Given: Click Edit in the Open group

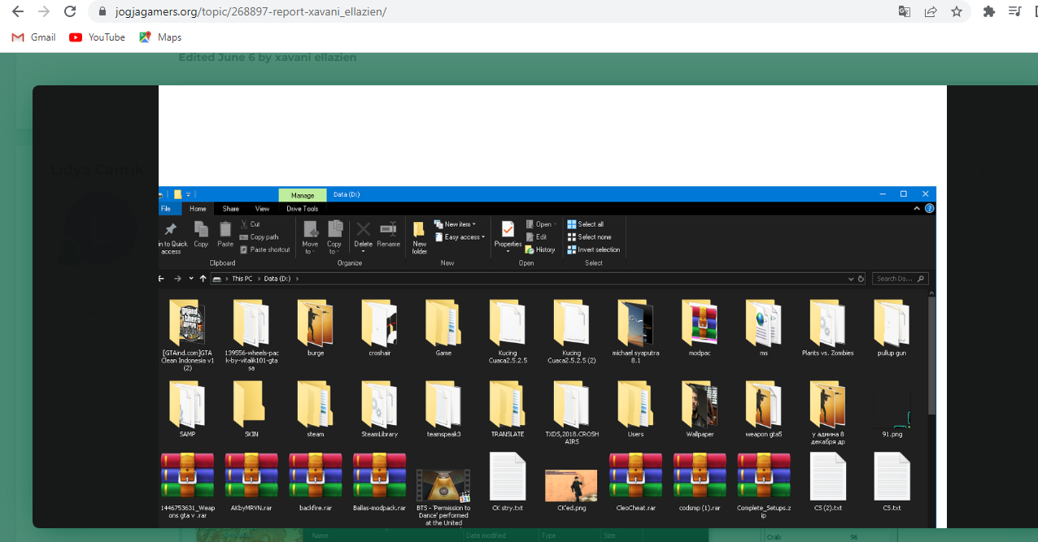Looking at the screenshot, I should [537, 237].
